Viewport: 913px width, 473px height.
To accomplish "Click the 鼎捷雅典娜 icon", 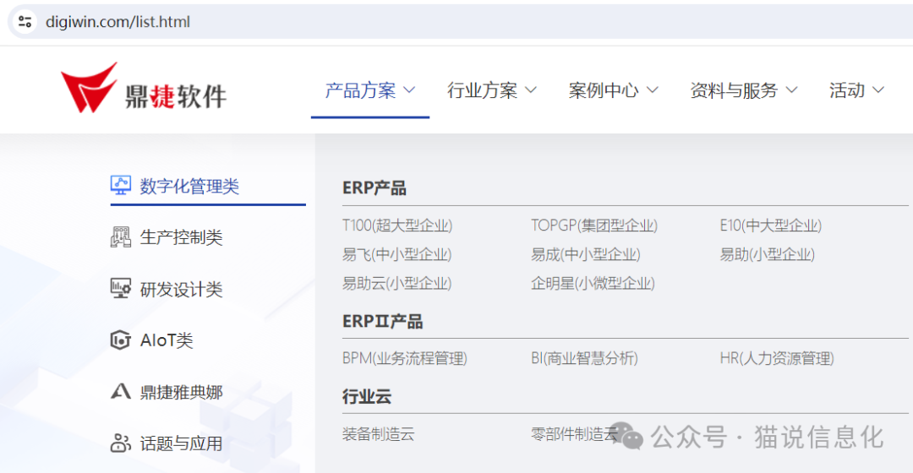I will click(121, 392).
